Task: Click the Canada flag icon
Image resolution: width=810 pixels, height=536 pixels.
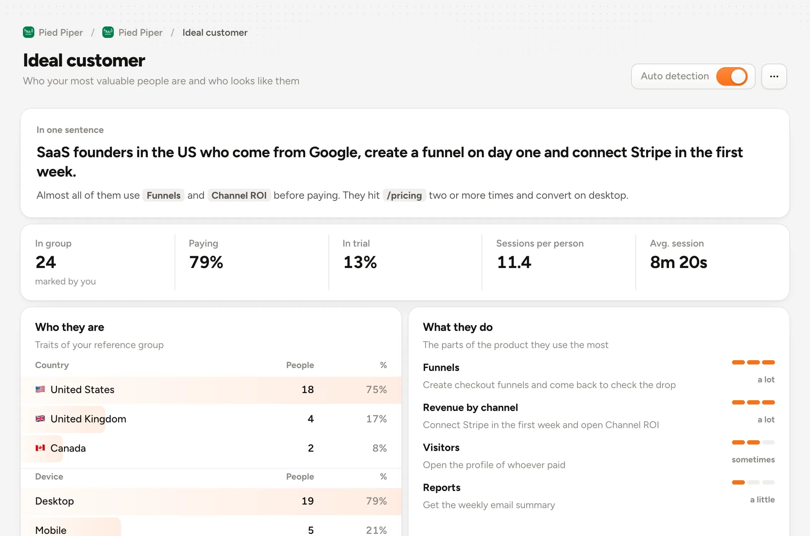Action: click(x=40, y=448)
